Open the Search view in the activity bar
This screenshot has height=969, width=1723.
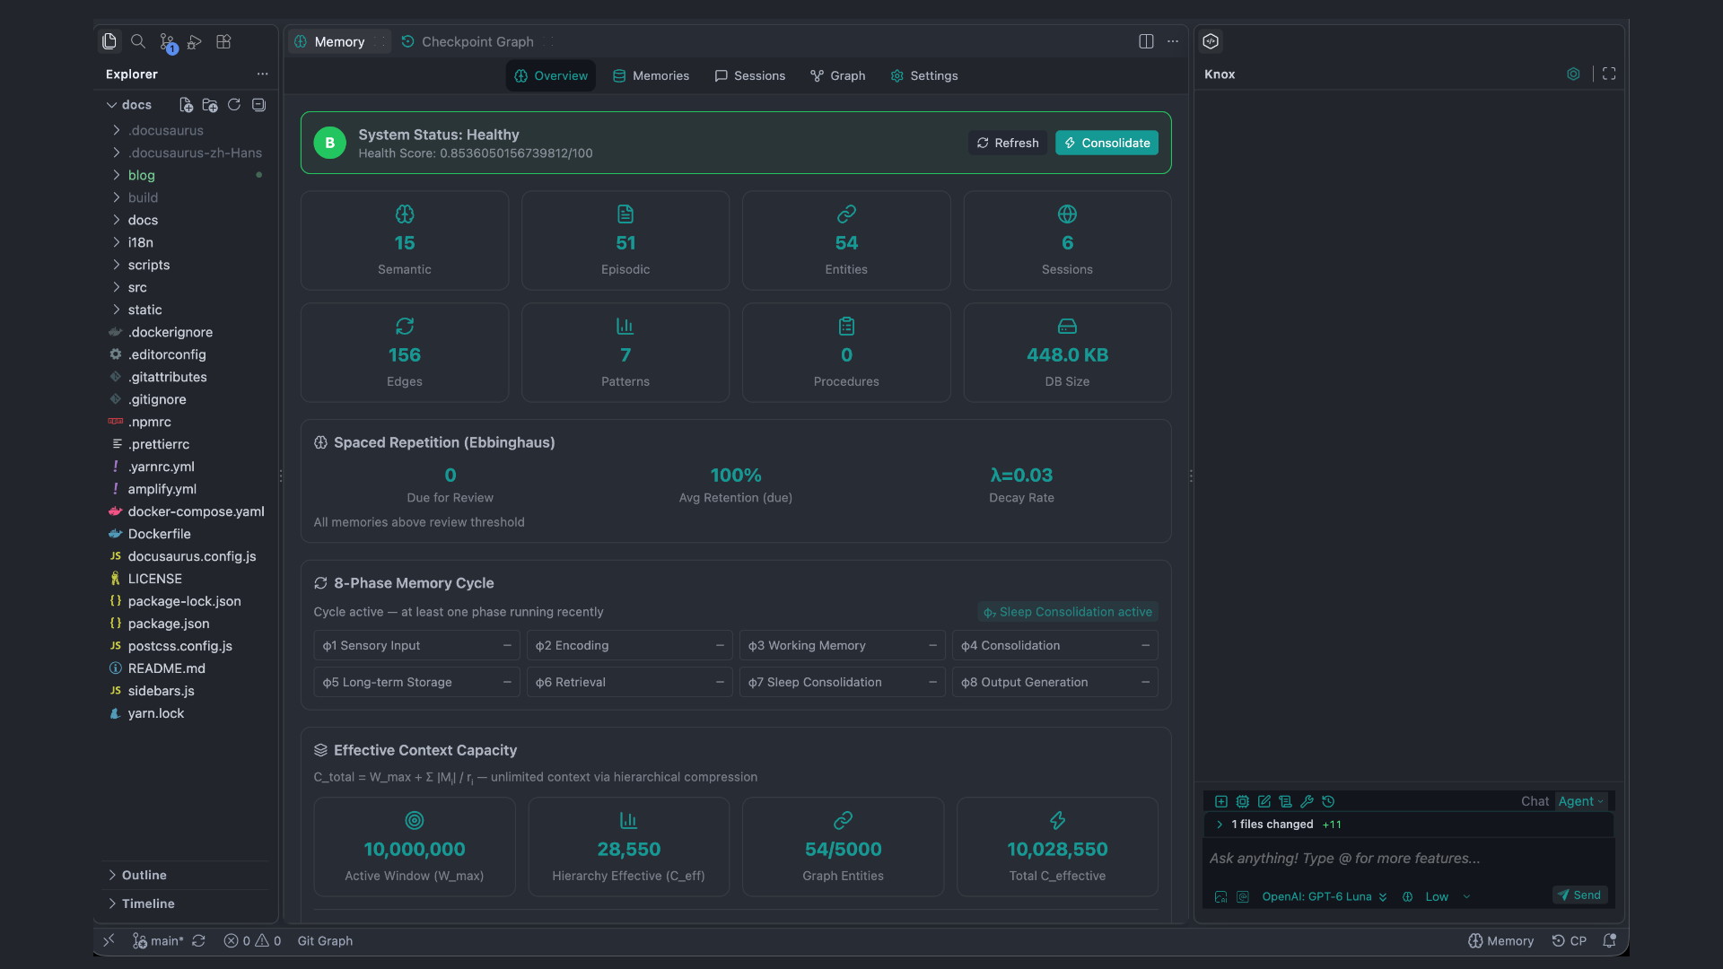coord(138,41)
